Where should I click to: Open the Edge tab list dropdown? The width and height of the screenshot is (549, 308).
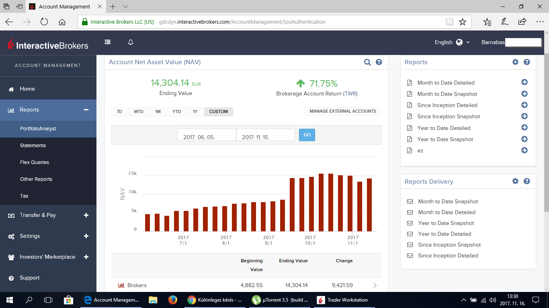tap(126, 7)
